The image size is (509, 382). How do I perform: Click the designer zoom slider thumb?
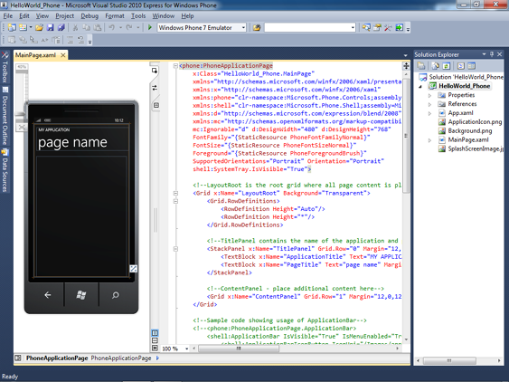20,113
